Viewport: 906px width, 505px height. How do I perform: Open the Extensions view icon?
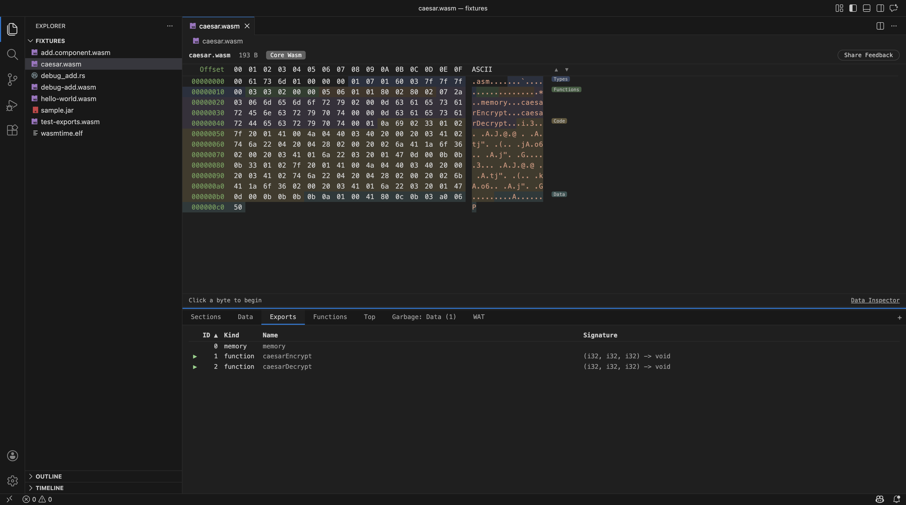point(12,130)
